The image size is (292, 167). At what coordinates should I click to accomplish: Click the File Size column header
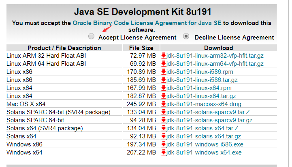tap(141, 48)
